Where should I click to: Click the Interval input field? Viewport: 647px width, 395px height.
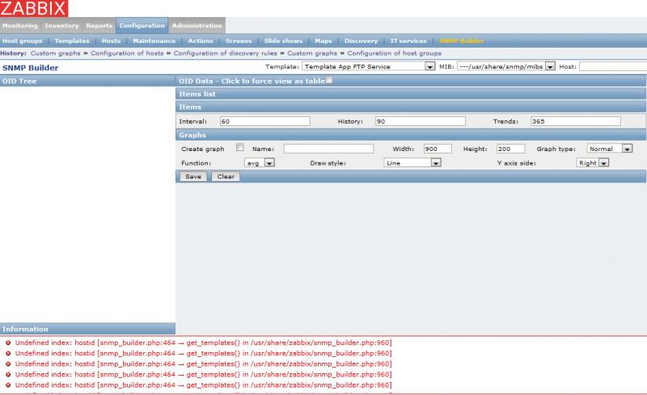tap(265, 121)
